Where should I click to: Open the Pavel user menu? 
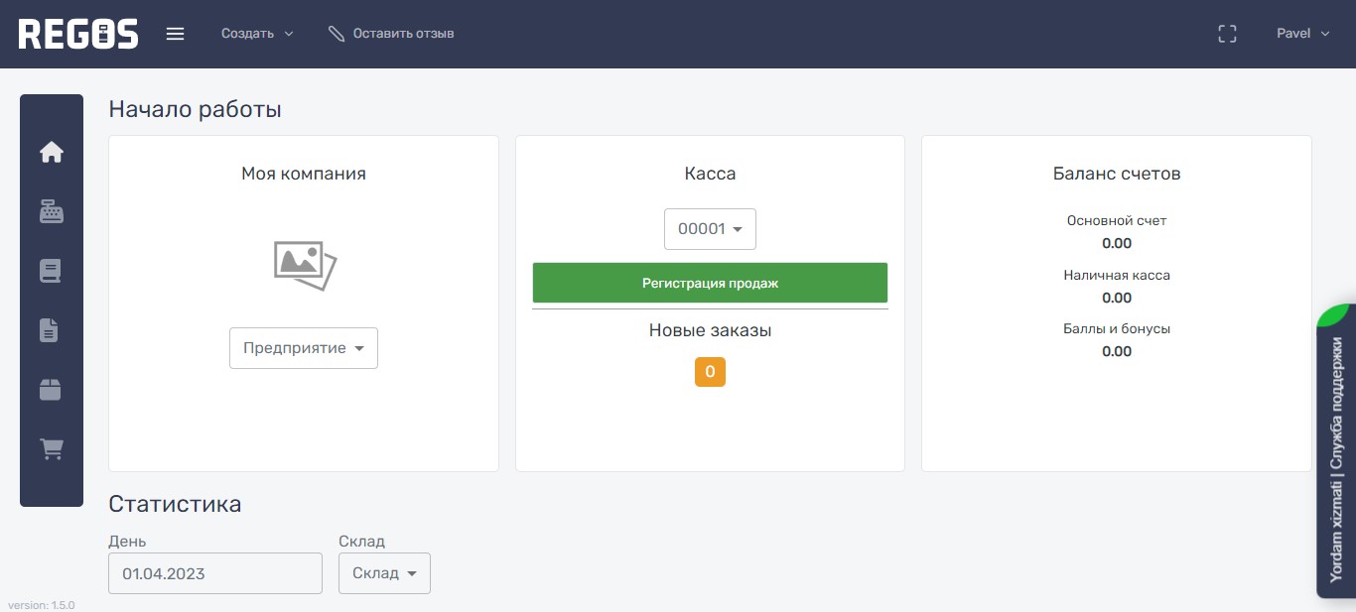tap(1302, 34)
